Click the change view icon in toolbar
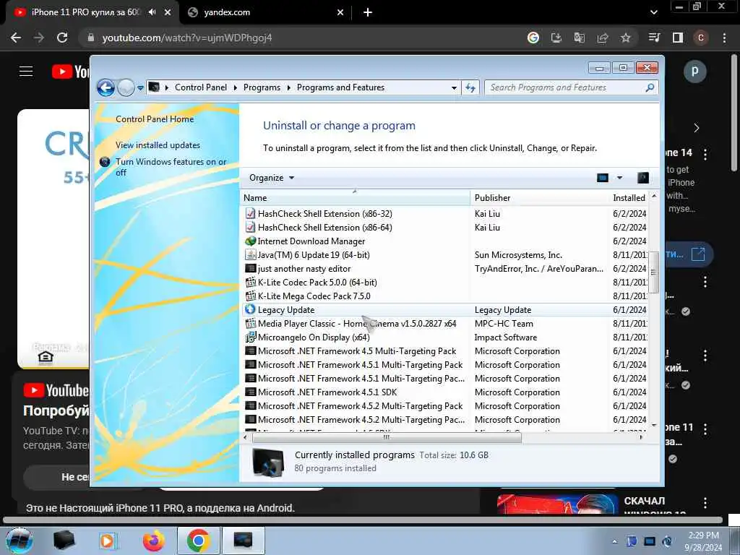This screenshot has height=555, width=740. (603, 178)
